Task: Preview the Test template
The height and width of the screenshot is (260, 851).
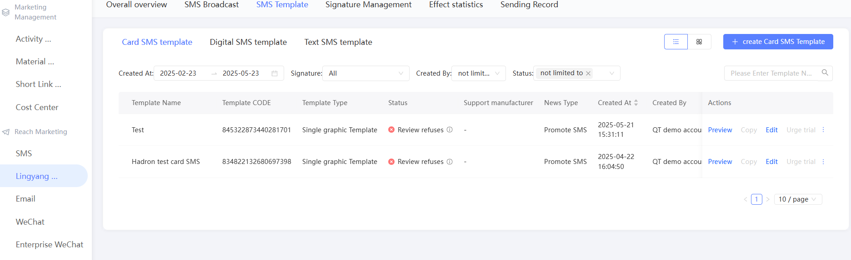Action: click(720, 130)
